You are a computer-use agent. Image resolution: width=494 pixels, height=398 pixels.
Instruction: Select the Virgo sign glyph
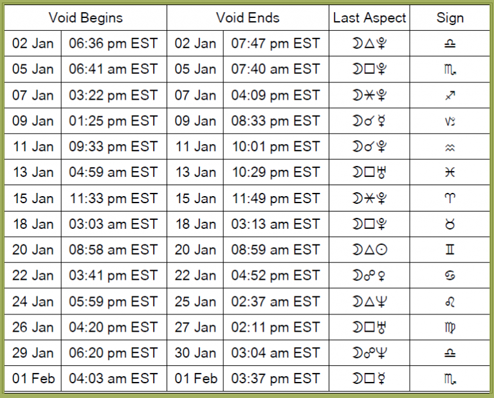[x=450, y=327]
